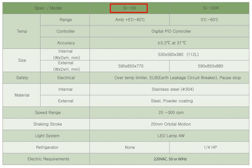Select the 590x850x880 external size value
252x168 pixels.
coord(210,66)
